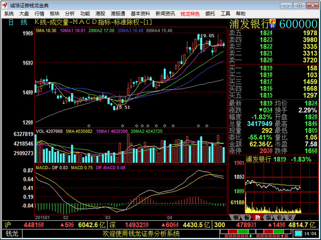Click the 60MA4 15.48 legend label

[x=159, y=30]
